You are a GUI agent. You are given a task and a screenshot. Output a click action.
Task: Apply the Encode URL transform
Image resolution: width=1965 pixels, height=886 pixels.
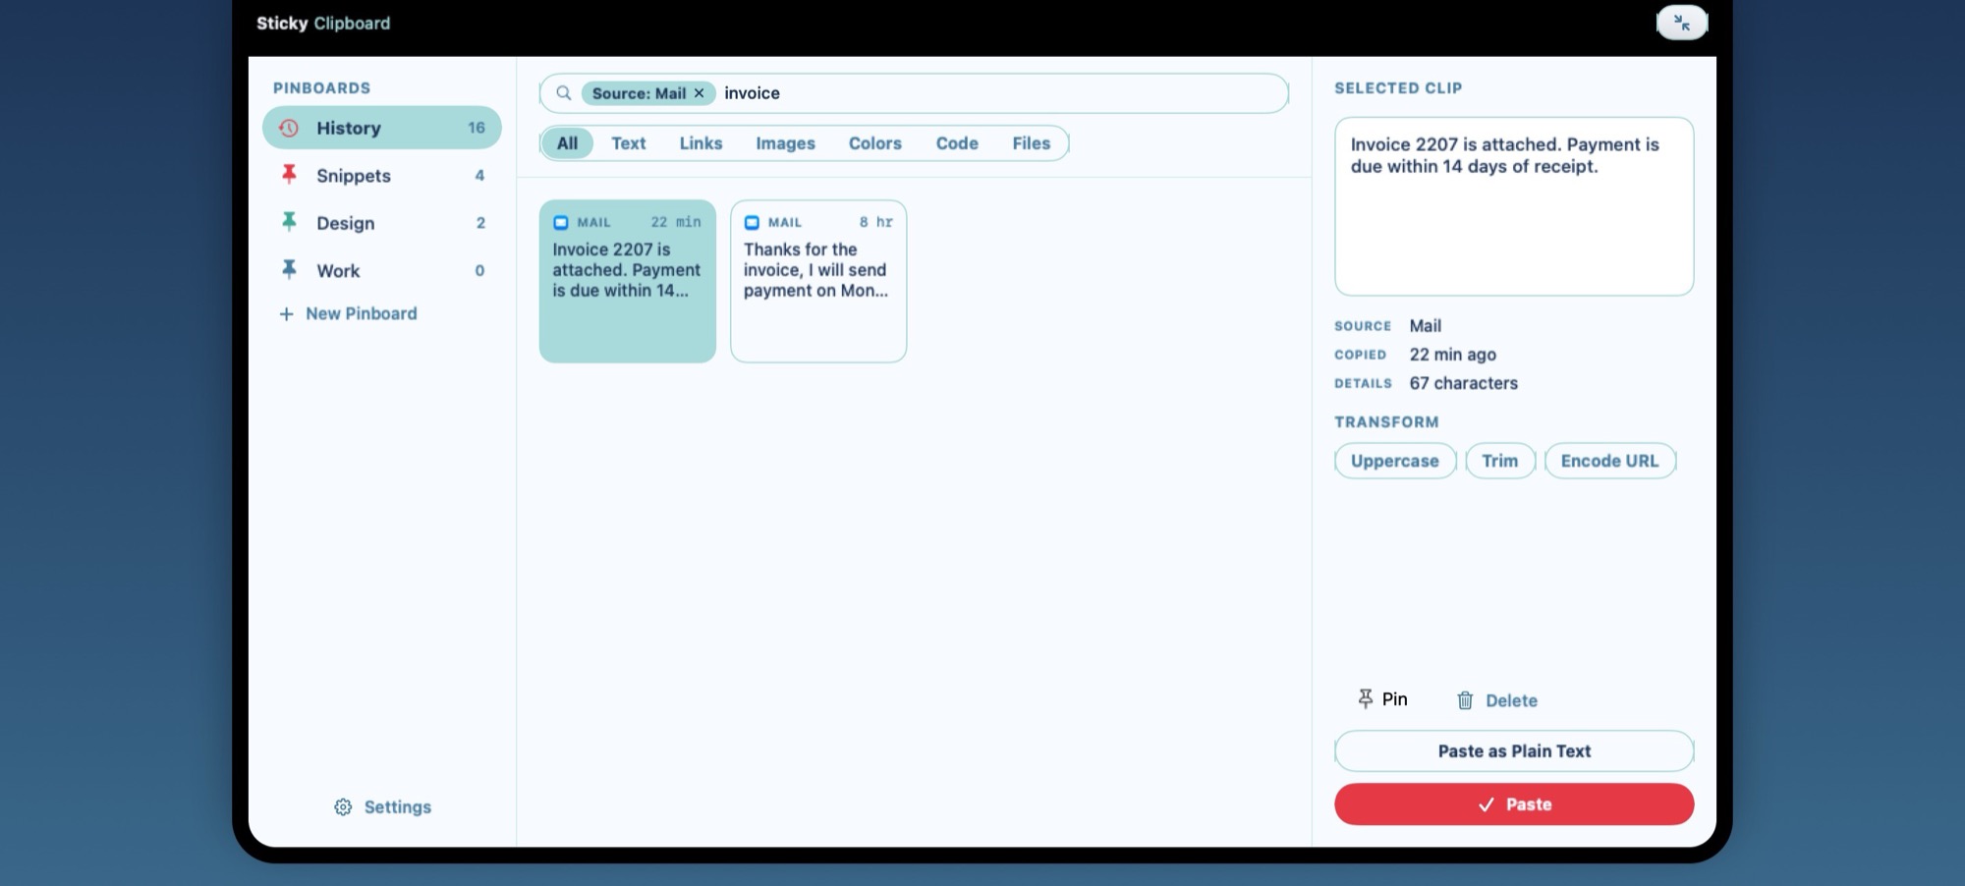pos(1610,461)
